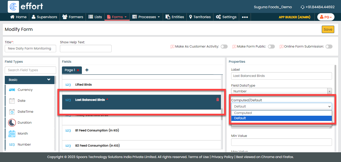The width and height of the screenshot is (341, 162).
Task: Select the Currency field type icon
Action: pyautogui.click(x=12, y=90)
